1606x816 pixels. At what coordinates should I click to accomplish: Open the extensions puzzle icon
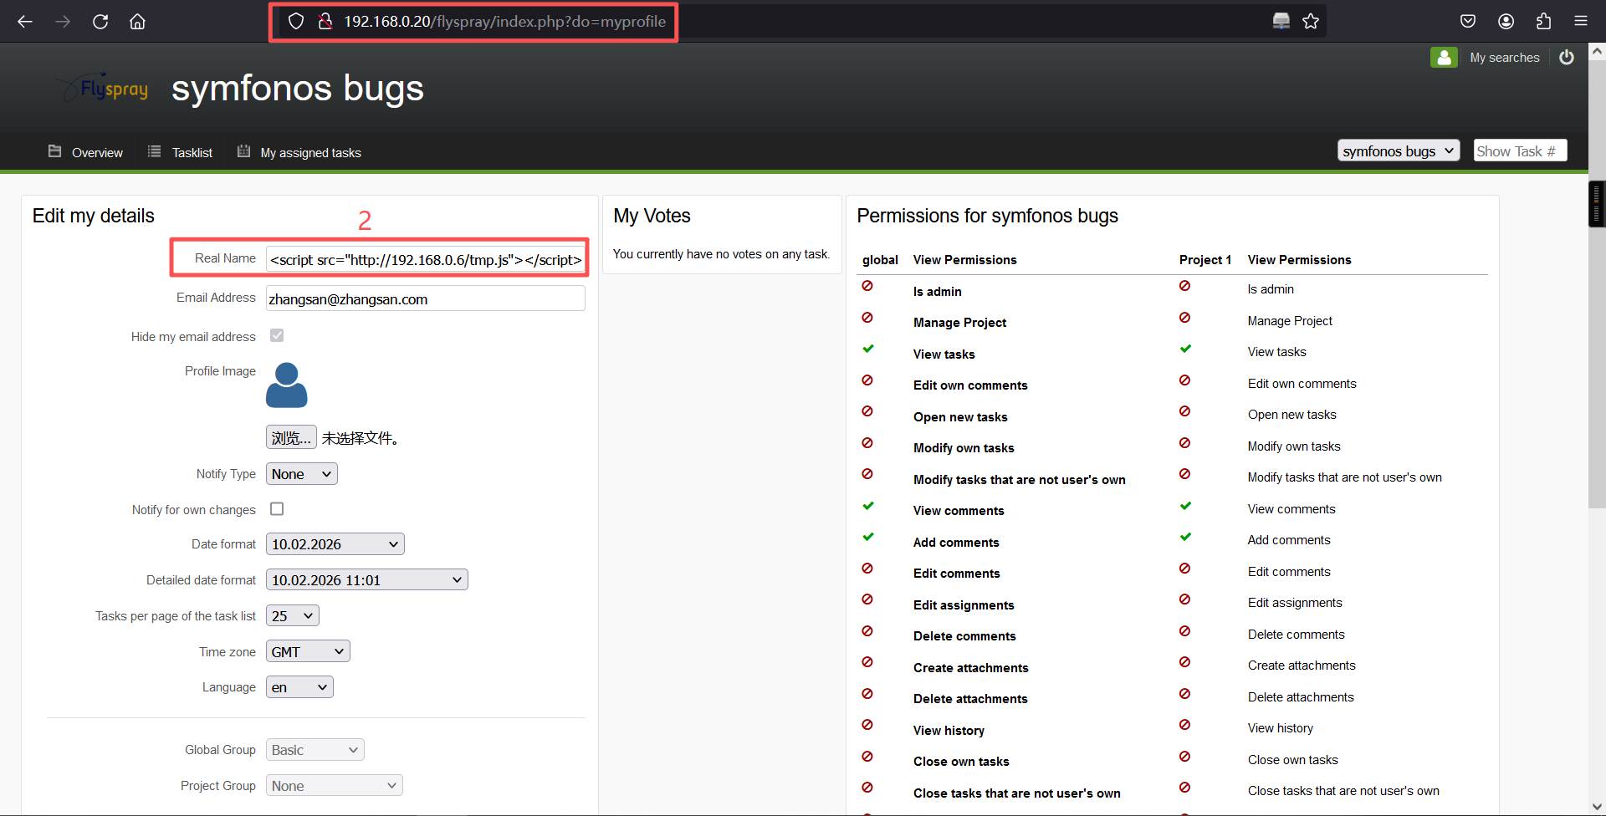(x=1543, y=22)
